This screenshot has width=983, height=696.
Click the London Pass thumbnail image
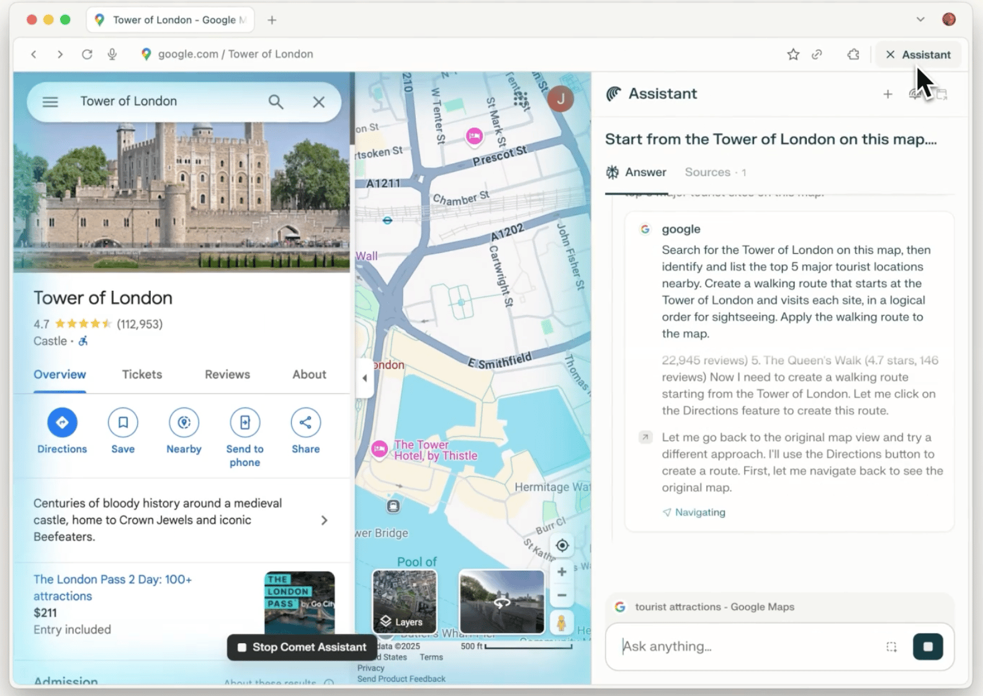coord(300,602)
